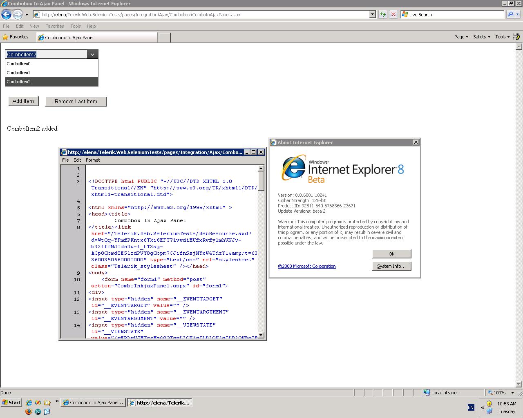Go forward with the browser Forward arrow
This screenshot has width=523, height=418.
pyautogui.click(x=18, y=15)
